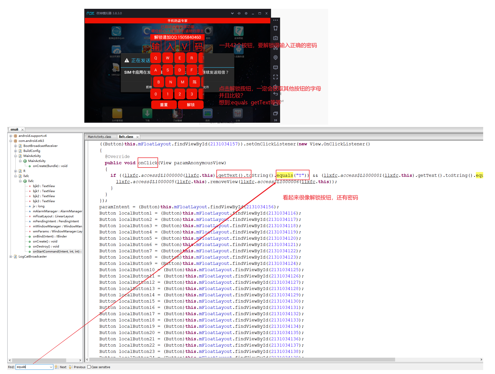Viewport: 495px width, 374px height.
Task: Open Nox recent apps icon
Action: 275,113
